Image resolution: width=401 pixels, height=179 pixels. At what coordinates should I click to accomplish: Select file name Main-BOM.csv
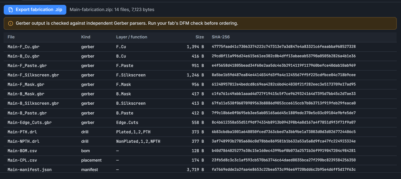click(x=22, y=151)
